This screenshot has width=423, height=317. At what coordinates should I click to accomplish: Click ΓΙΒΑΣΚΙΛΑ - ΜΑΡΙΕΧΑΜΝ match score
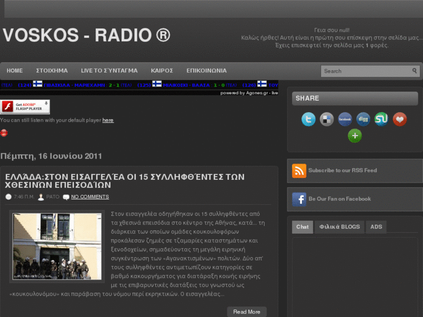(81, 86)
